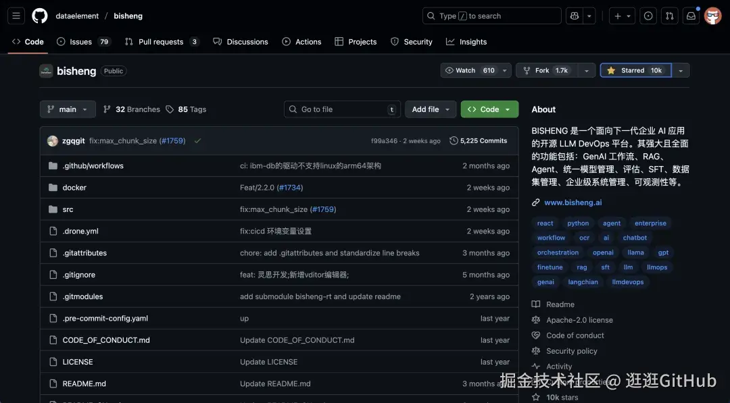Open the hamburger navigation menu
Image resolution: width=730 pixels, height=403 pixels.
[16, 16]
